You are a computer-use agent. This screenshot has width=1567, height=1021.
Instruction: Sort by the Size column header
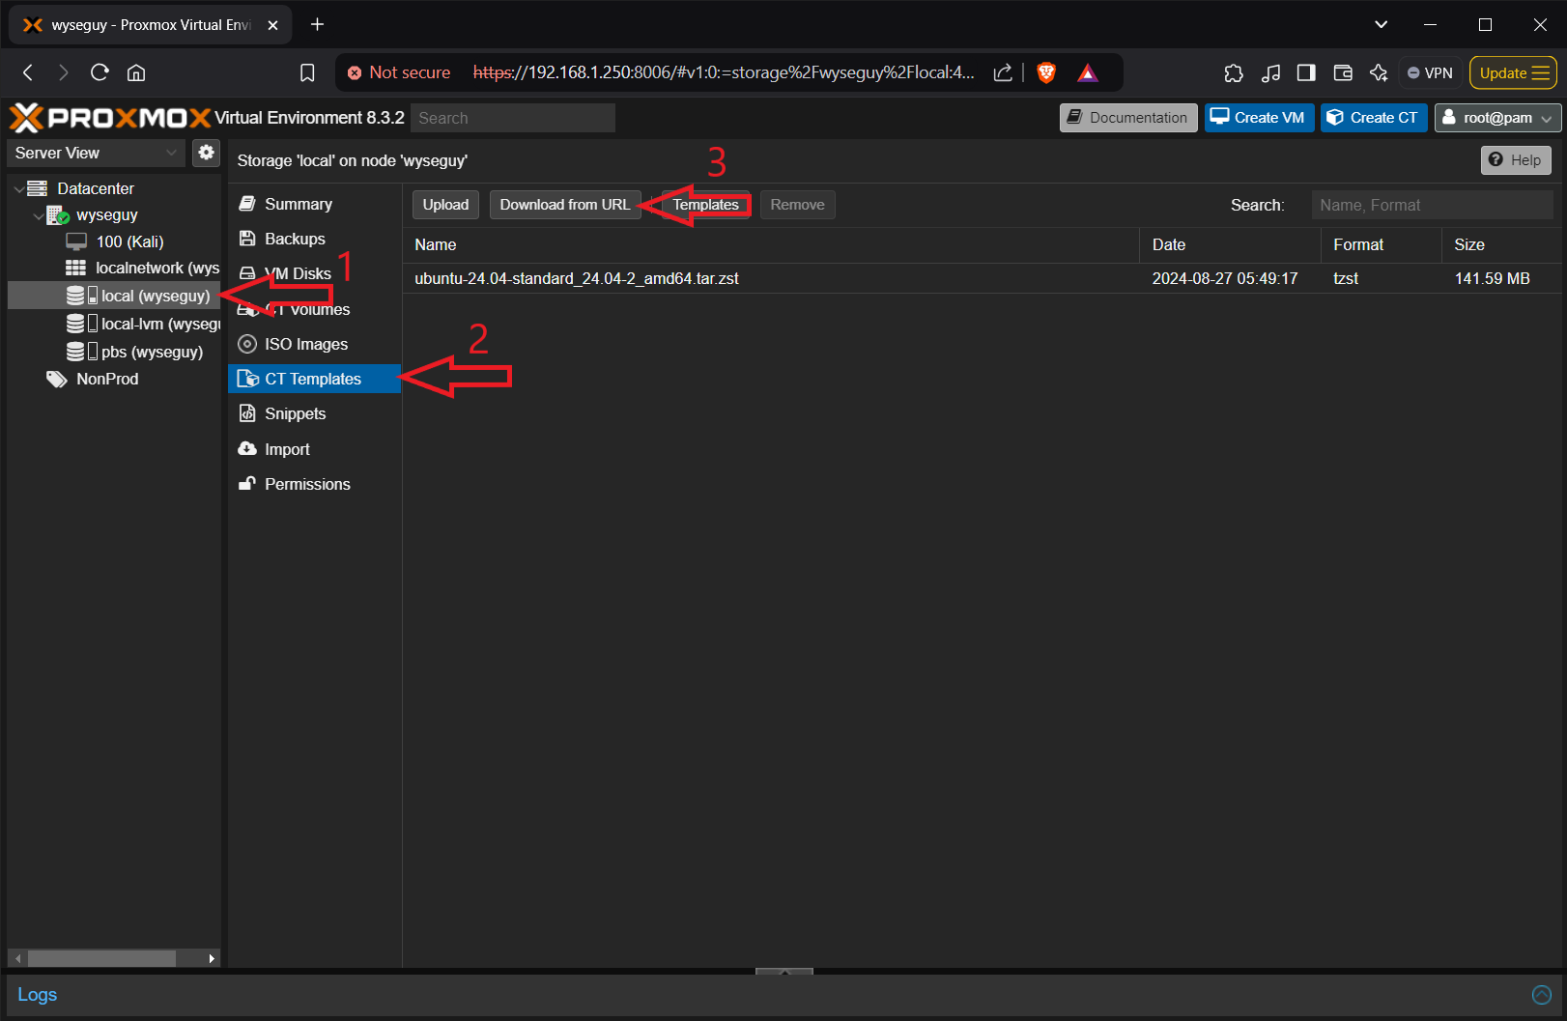(1501, 245)
